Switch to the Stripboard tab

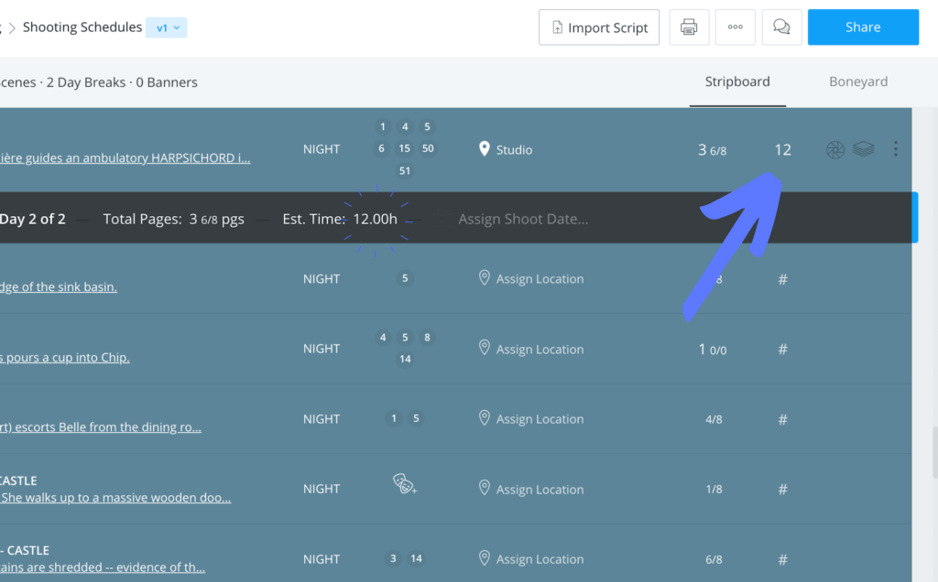point(736,81)
